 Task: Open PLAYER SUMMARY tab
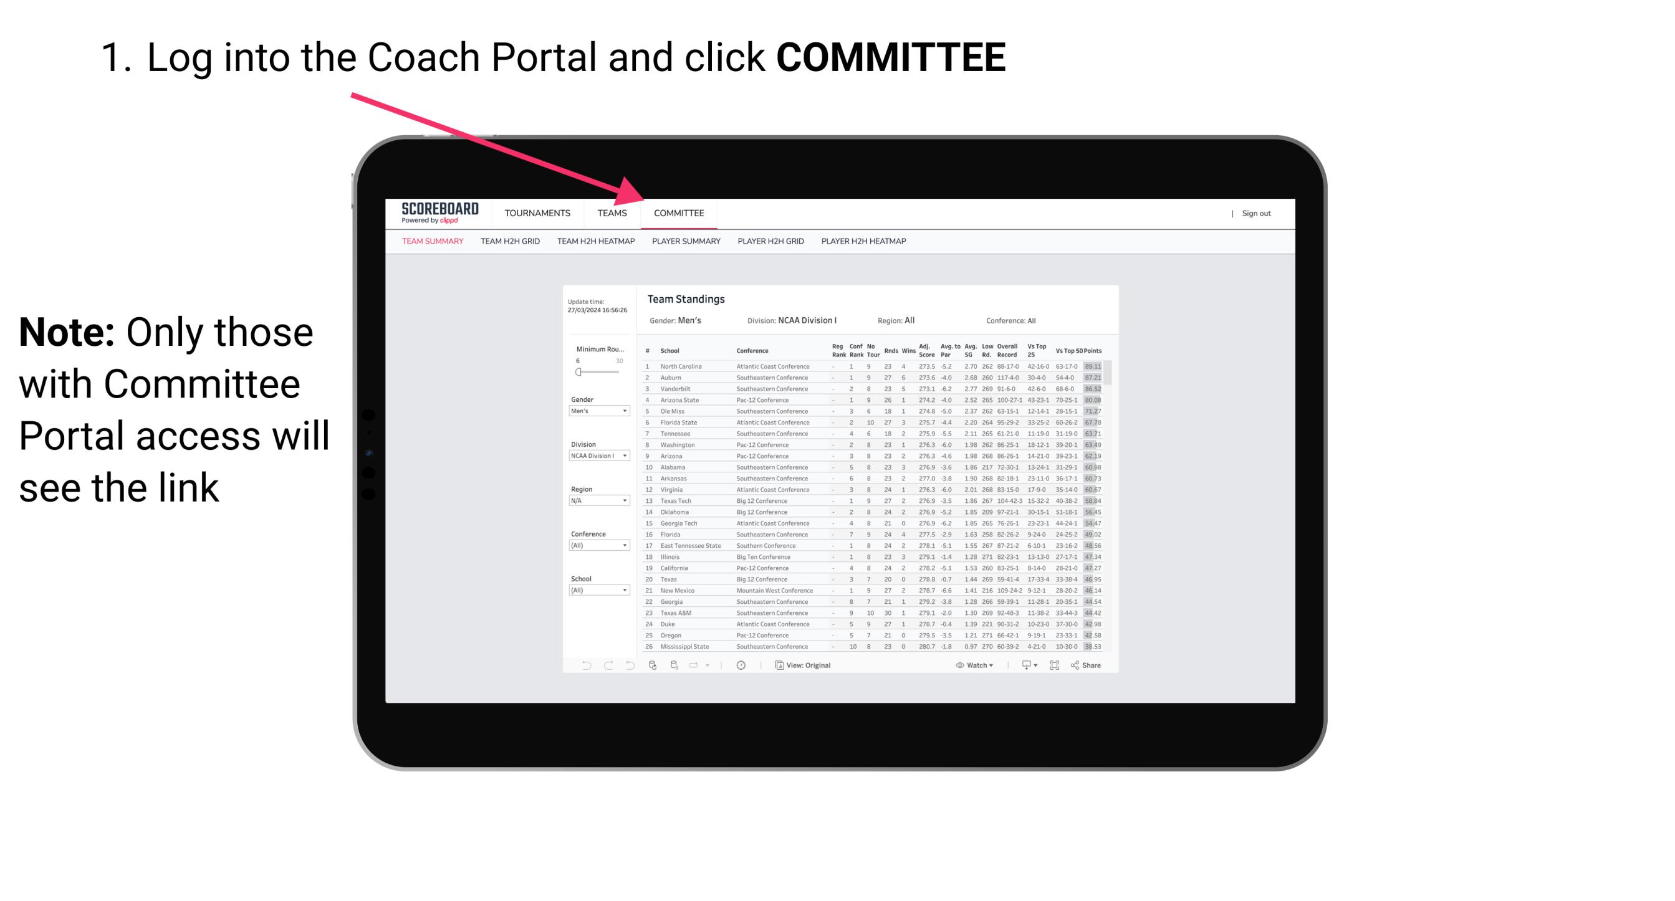coord(686,243)
